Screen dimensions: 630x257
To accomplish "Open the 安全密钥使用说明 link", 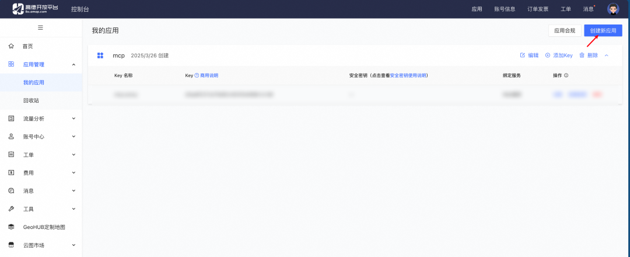I will [x=408, y=75].
